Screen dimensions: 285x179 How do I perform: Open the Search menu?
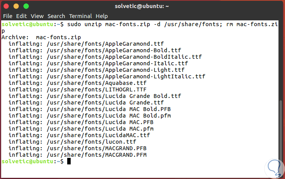56,16
